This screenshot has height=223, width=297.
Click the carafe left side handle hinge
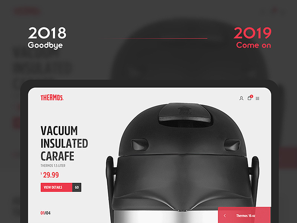111,176
